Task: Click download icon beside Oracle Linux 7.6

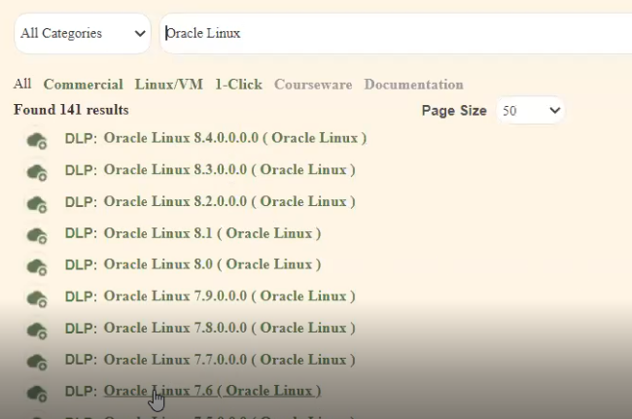Action: pos(37,394)
